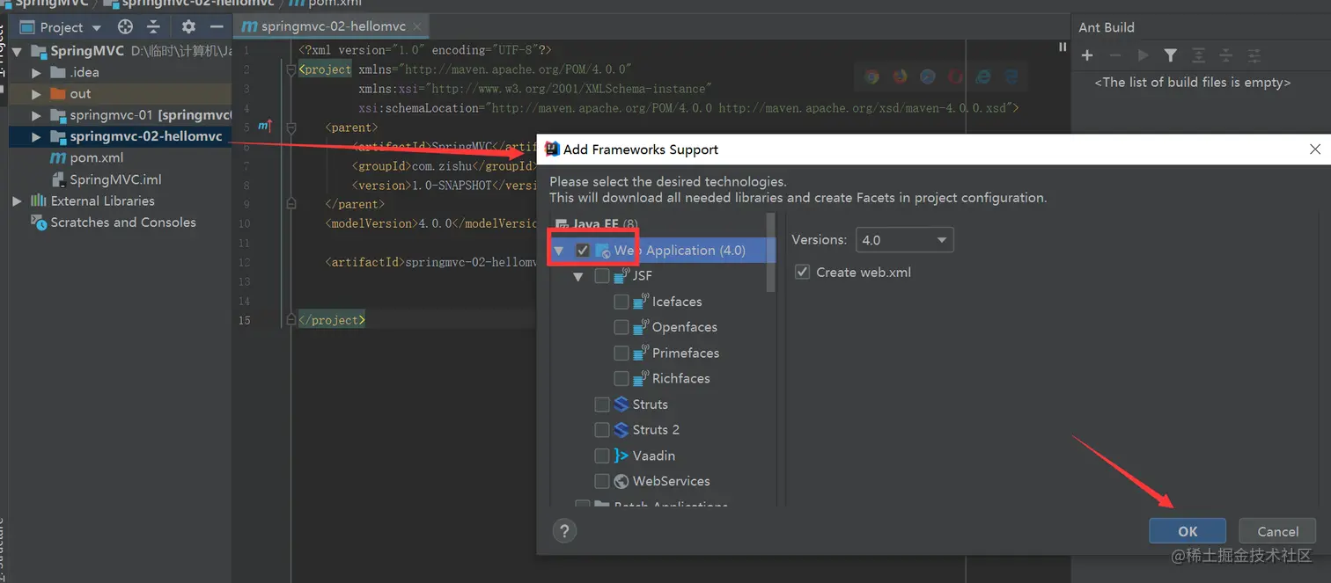The image size is (1331, 583).
Task: Open the Versions 4.0 dropdown
Action: coord(904,239)
